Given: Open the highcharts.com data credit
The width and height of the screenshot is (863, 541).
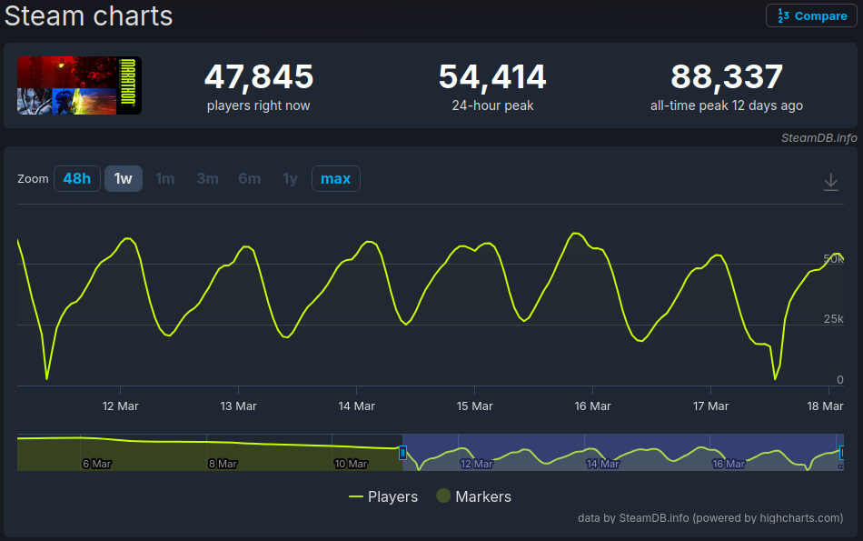Looking at the screenshot, I should click(710, 518).
